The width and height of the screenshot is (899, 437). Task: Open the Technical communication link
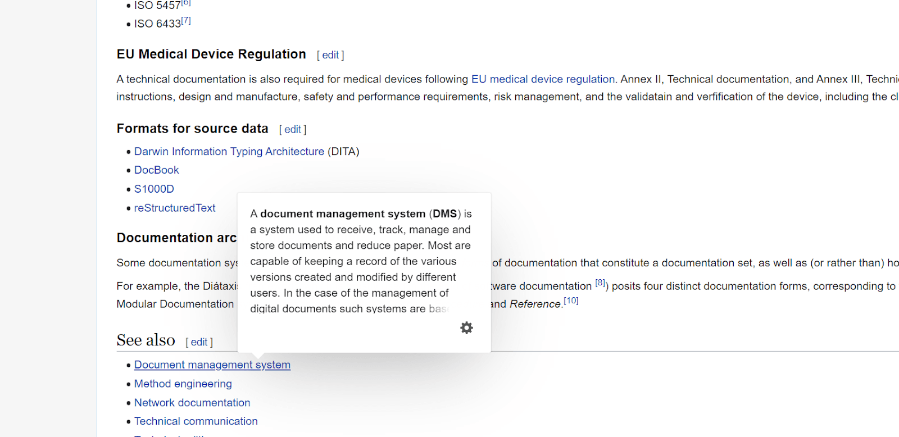(x=196, y=421)
